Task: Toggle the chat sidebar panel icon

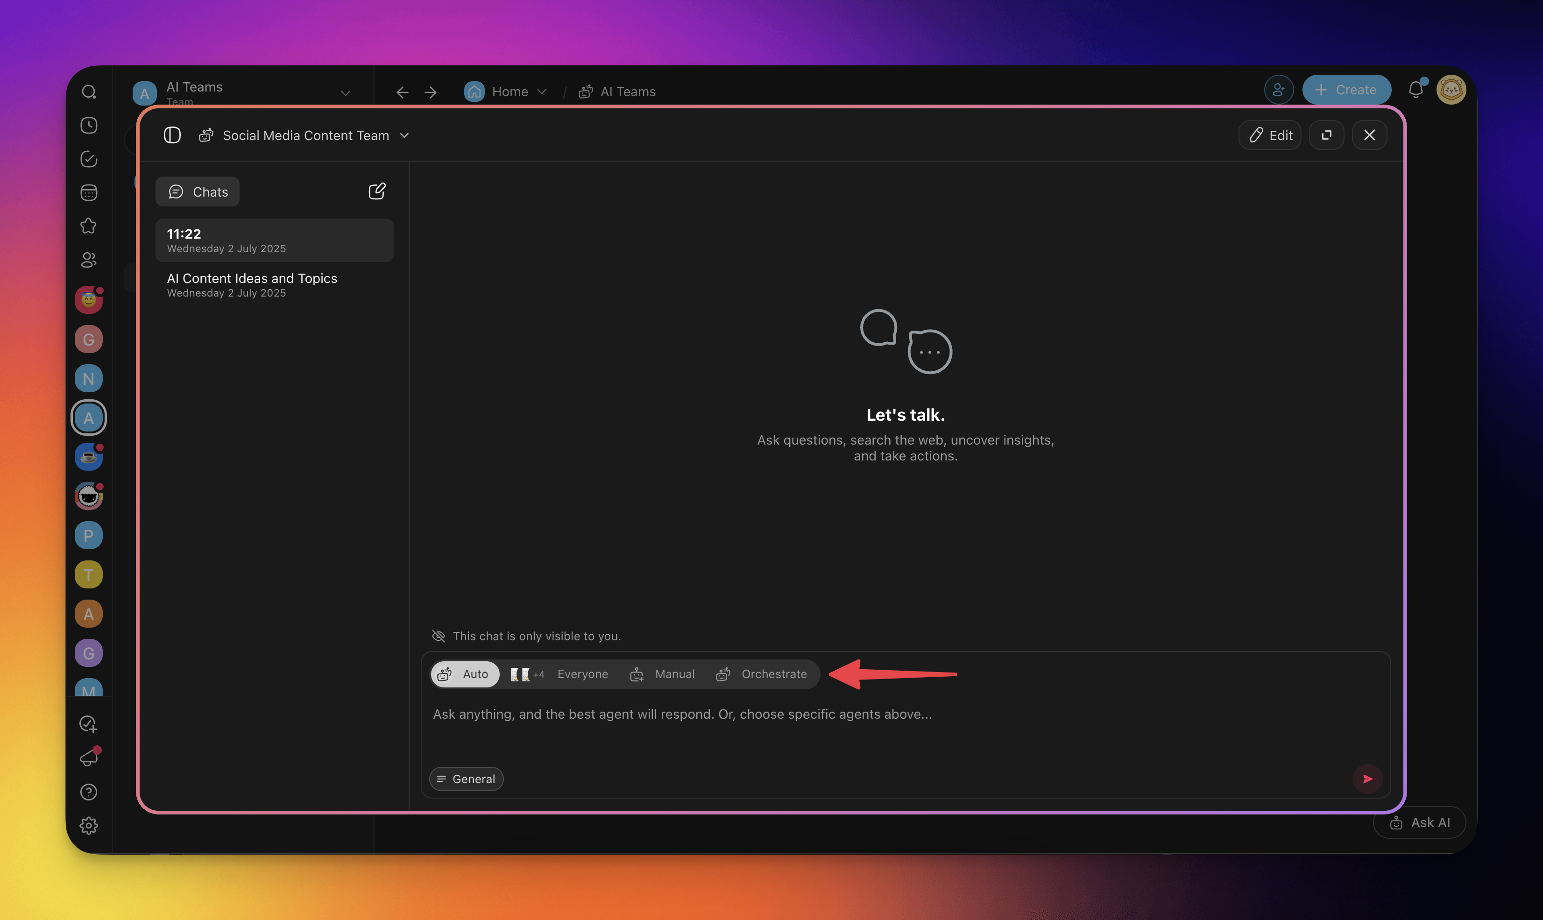Action: (172, 135)
